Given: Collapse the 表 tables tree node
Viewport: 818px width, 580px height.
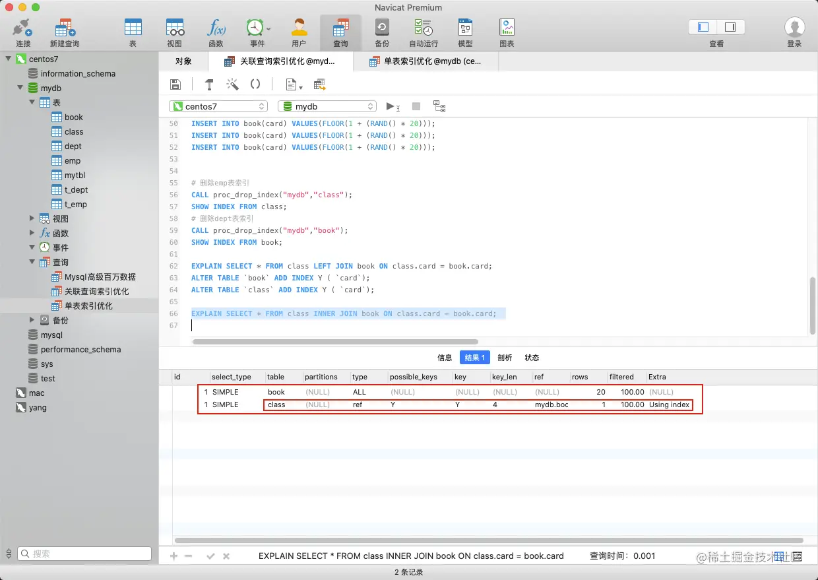Looking at the screenshot, I should tap(32, 102).
